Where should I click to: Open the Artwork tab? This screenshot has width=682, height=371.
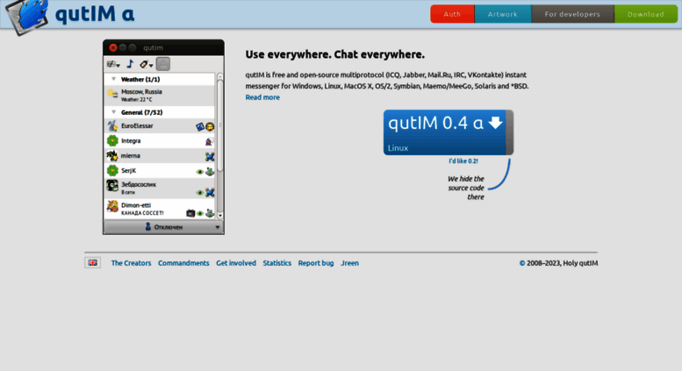click(x=503, y=14)
